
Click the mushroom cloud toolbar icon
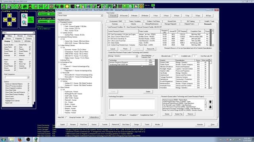pos(78,6)
